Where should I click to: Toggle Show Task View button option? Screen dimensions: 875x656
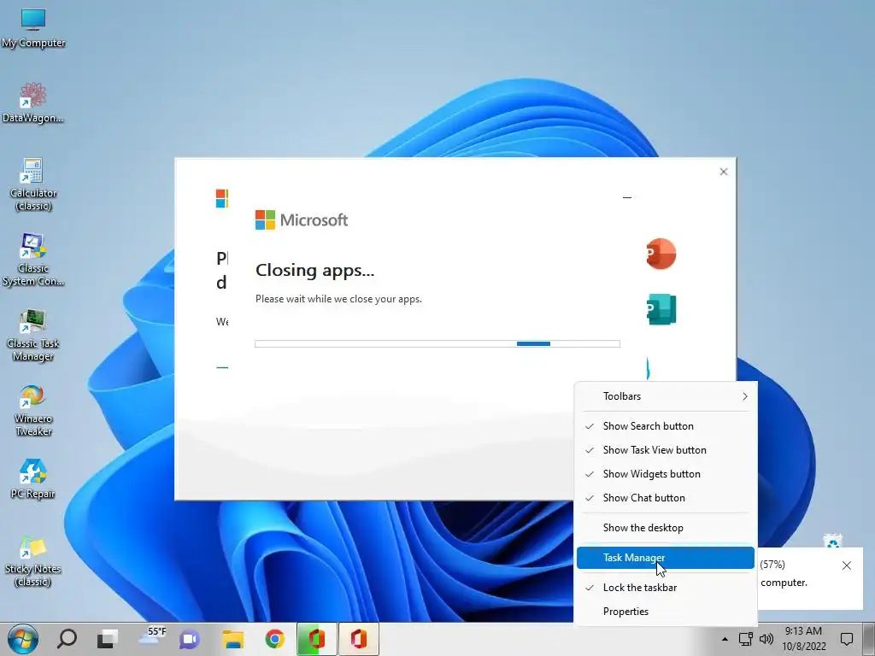pyautogui.click(x=666, y=450)
